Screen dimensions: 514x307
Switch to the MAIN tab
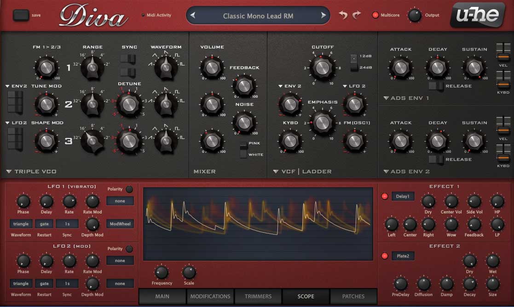[x=162, y=296]
